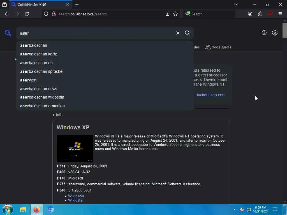The height and width of the screenshot is (215, 287).
Task: Toggle reader view icon
Action: pos(168,14)
